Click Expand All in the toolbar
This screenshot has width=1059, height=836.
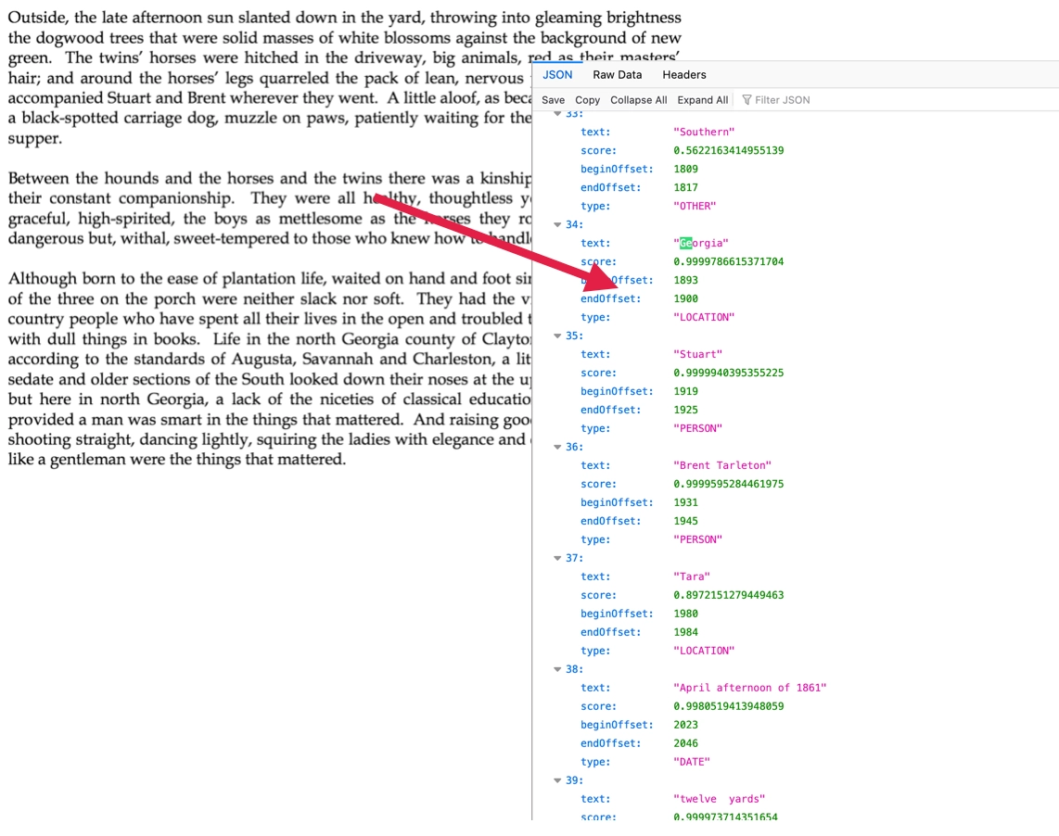(702, 100)
